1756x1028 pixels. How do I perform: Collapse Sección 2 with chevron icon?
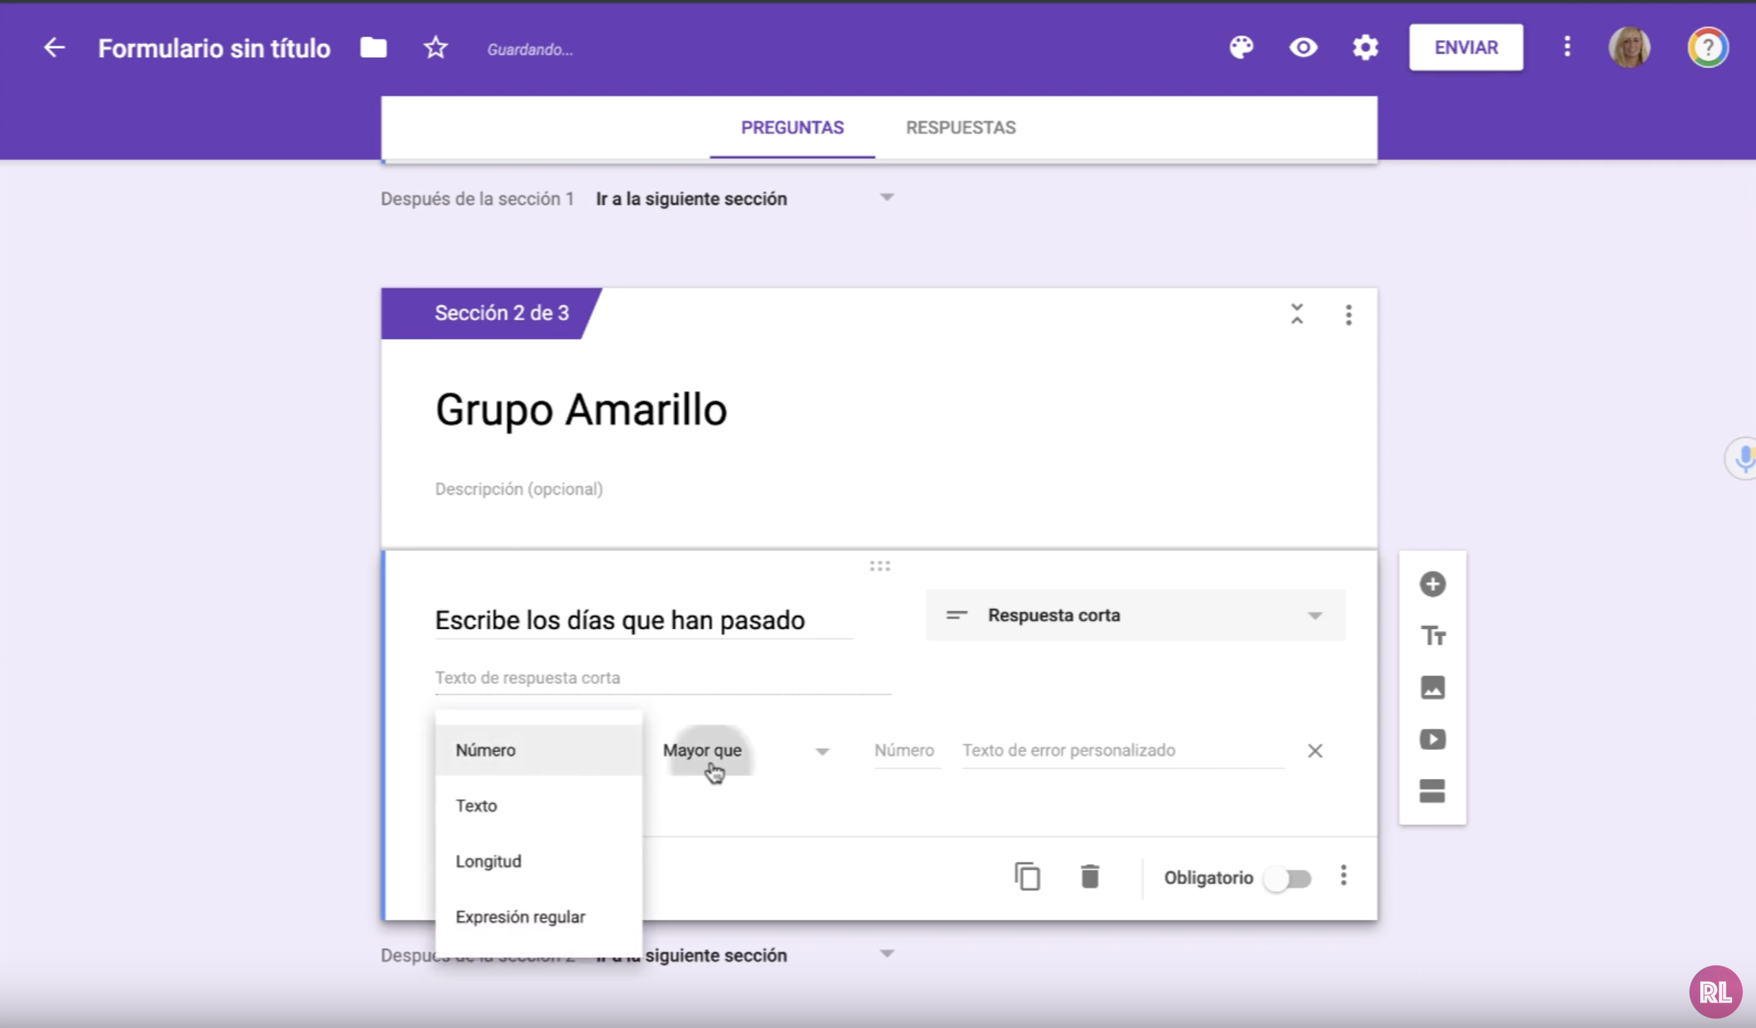tap(1297, 314)
